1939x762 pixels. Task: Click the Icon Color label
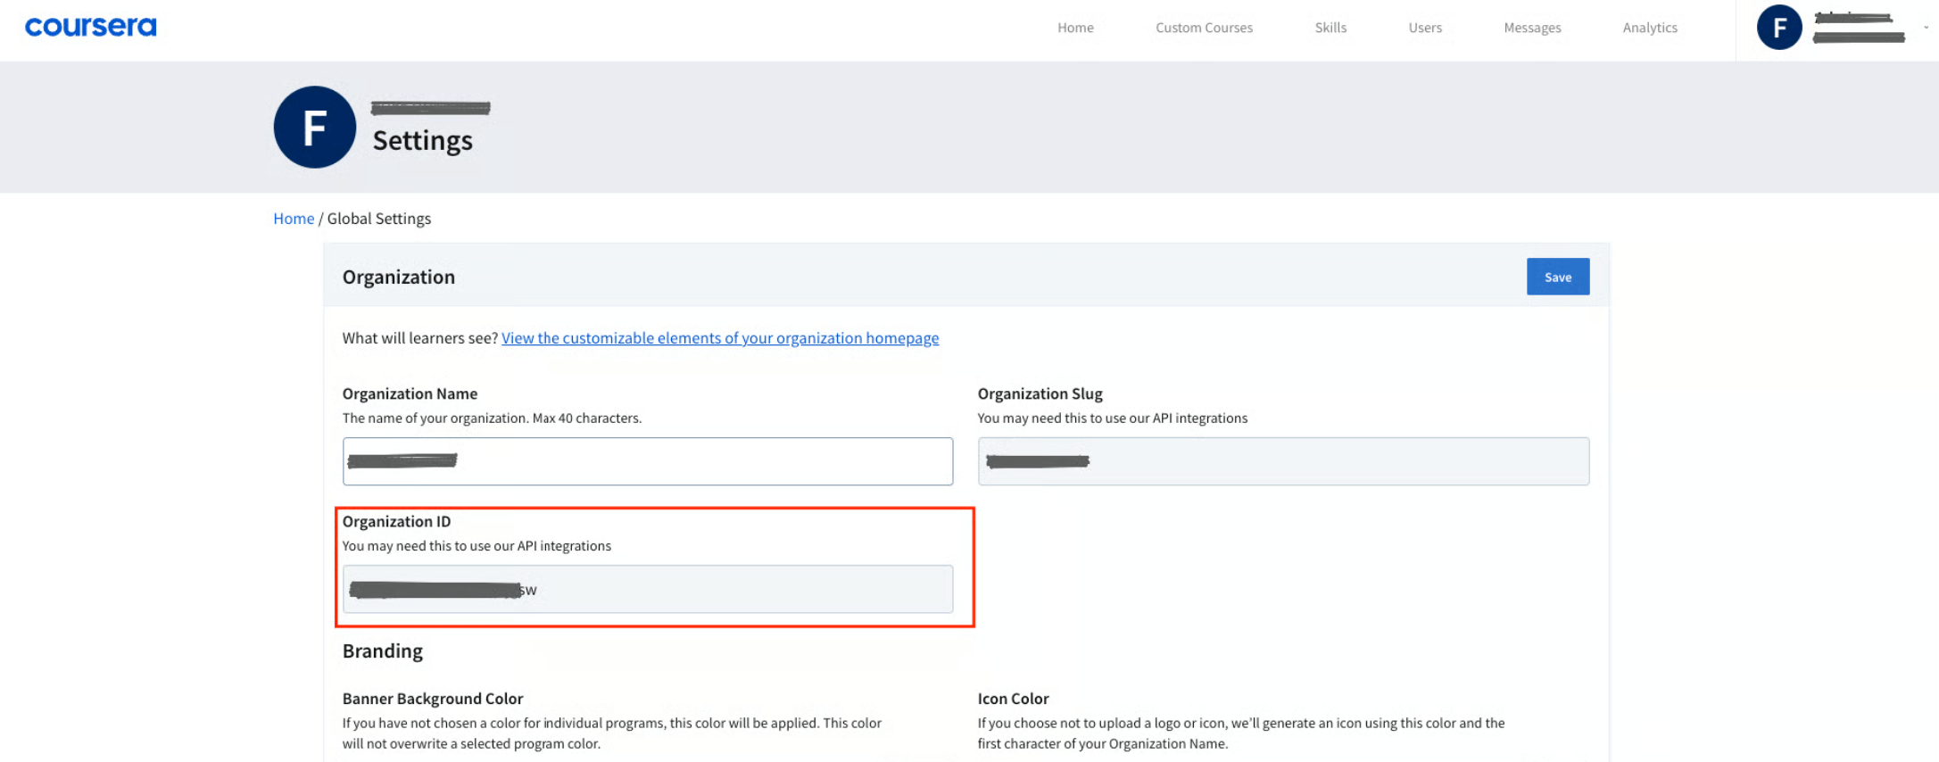(1013, 699)
